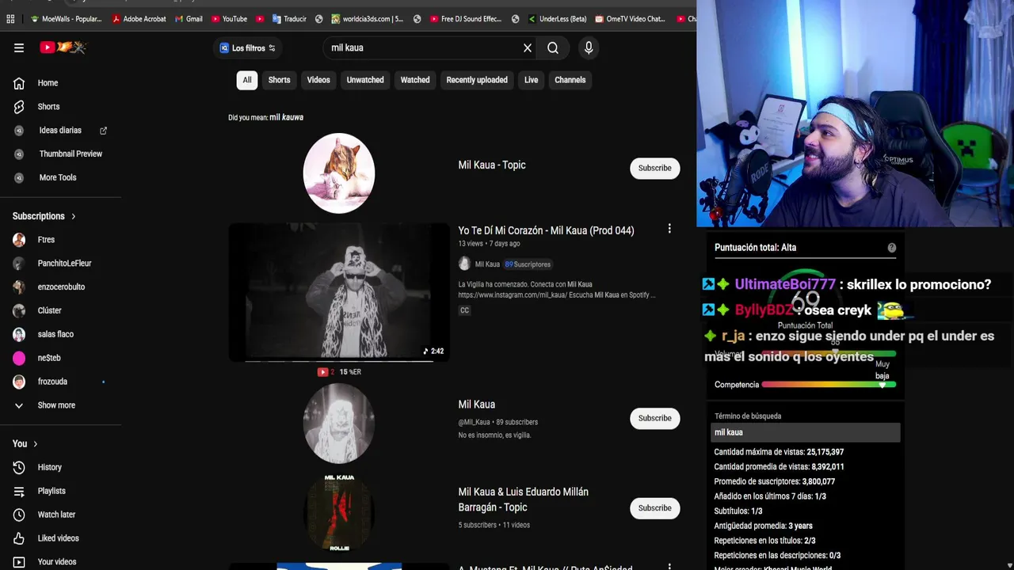Viewport: 1014px width, 570px height.
Task: Click the magnifier search button
Action: point(553,47)
